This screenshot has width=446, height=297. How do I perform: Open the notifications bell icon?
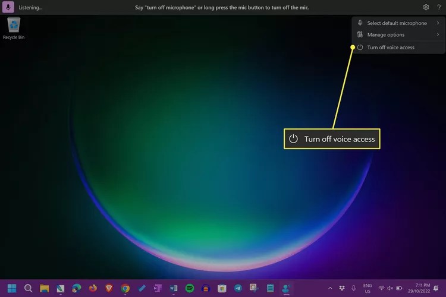pos(436,288)
